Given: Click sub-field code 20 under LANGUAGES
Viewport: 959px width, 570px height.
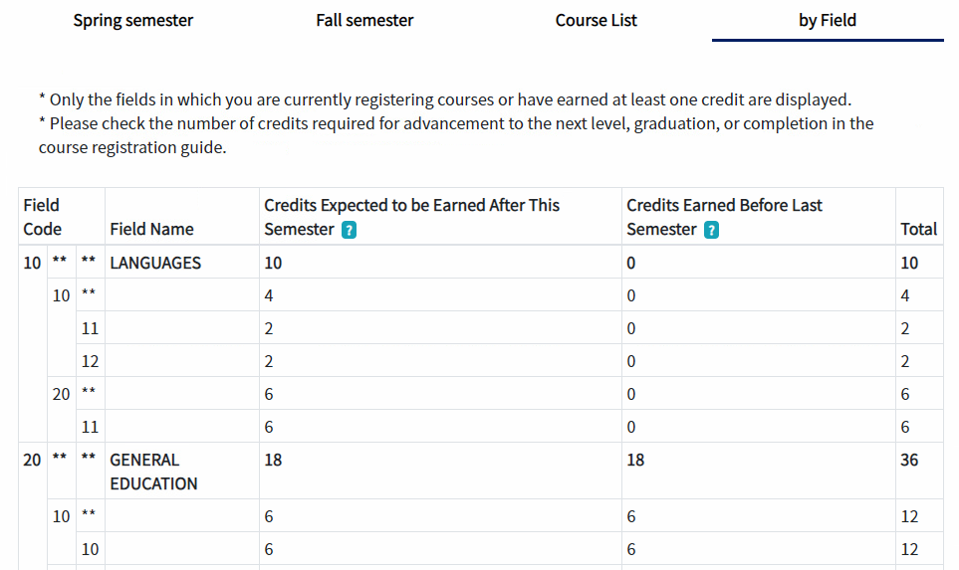Looking at the screenshot, I should pos(61,394).
